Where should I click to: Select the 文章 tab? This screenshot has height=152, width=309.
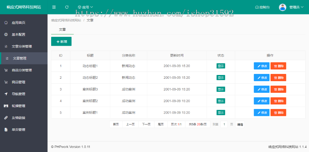coord(62,30)
